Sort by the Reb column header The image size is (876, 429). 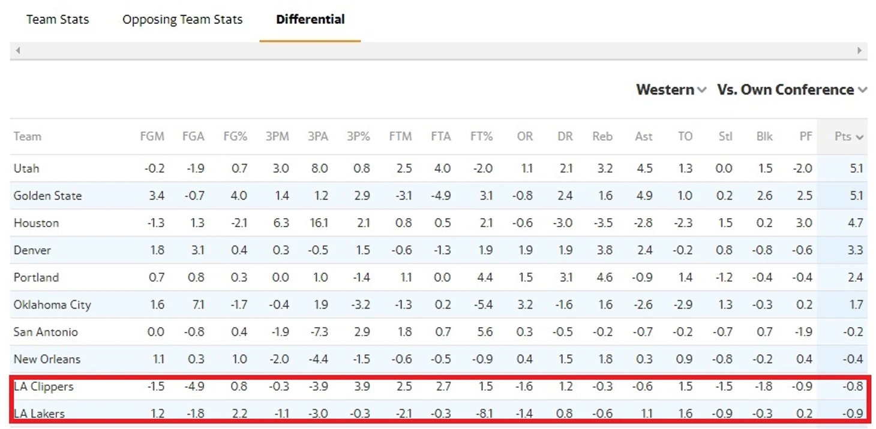point(602,137)
